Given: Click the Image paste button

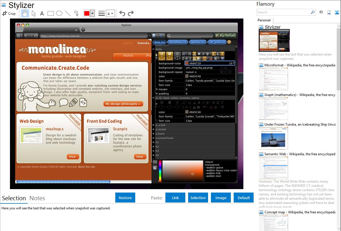Looking at the screenshot, I should point(221,198).
